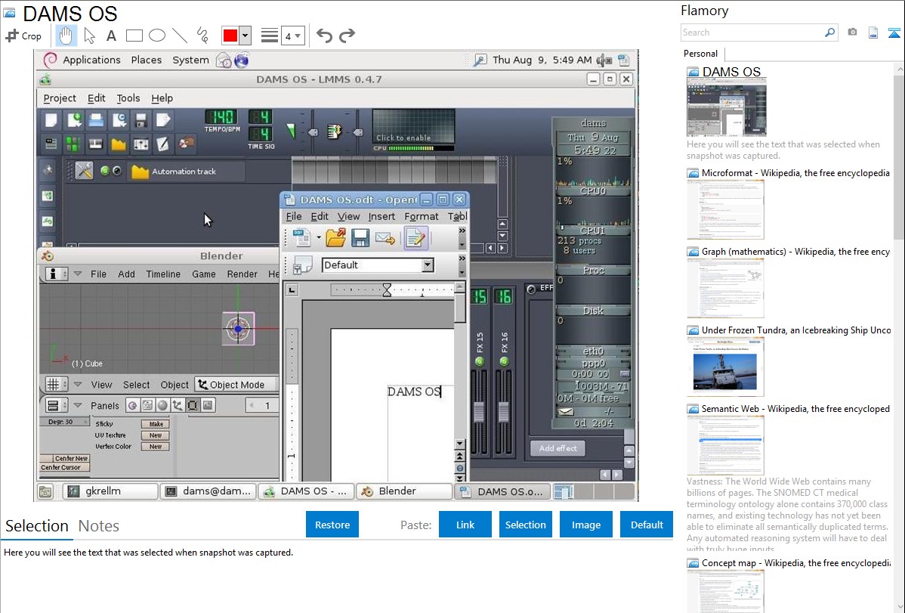
Task: Collapse Blender top header menus triangle
Action: point(78,274)
